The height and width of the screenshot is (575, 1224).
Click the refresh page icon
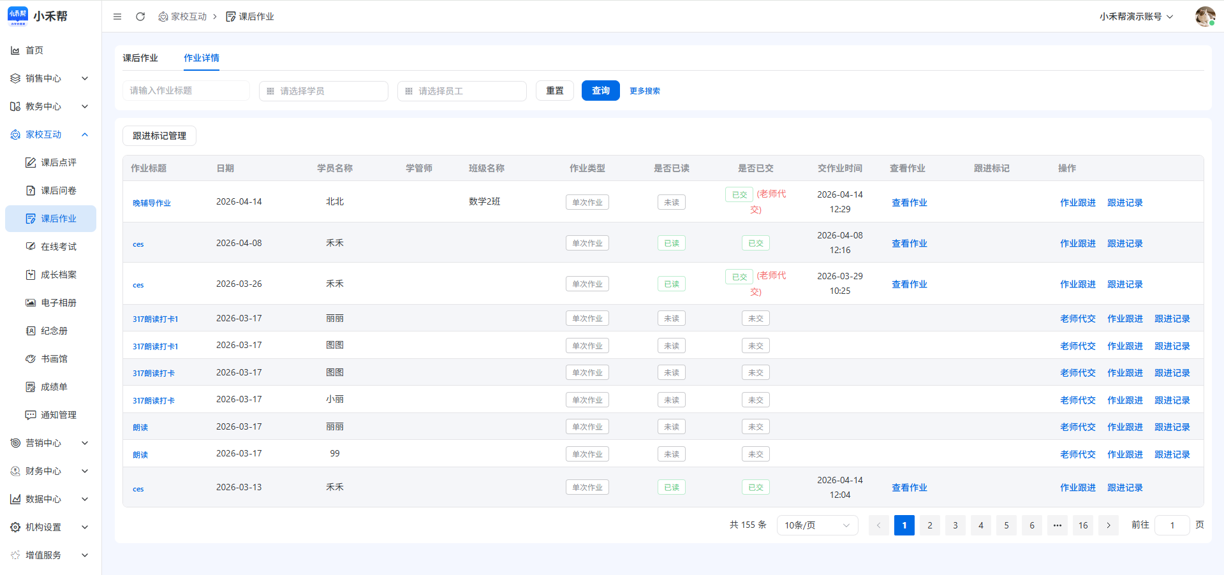(x=140, y=17)
